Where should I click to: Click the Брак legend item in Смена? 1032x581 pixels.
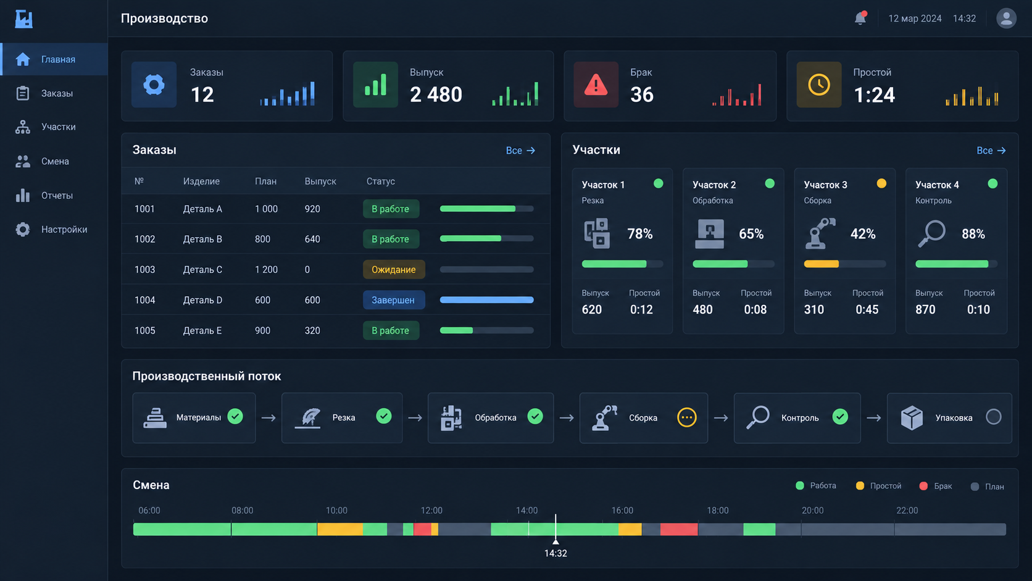[936, 486]
